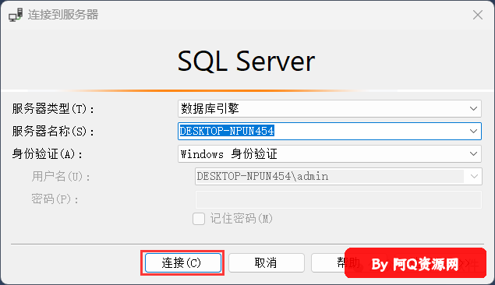The width and height of the screenshot is (495, 285).
Task: Click the 服务器类型(T) label
Action: (x=53, y=109)
